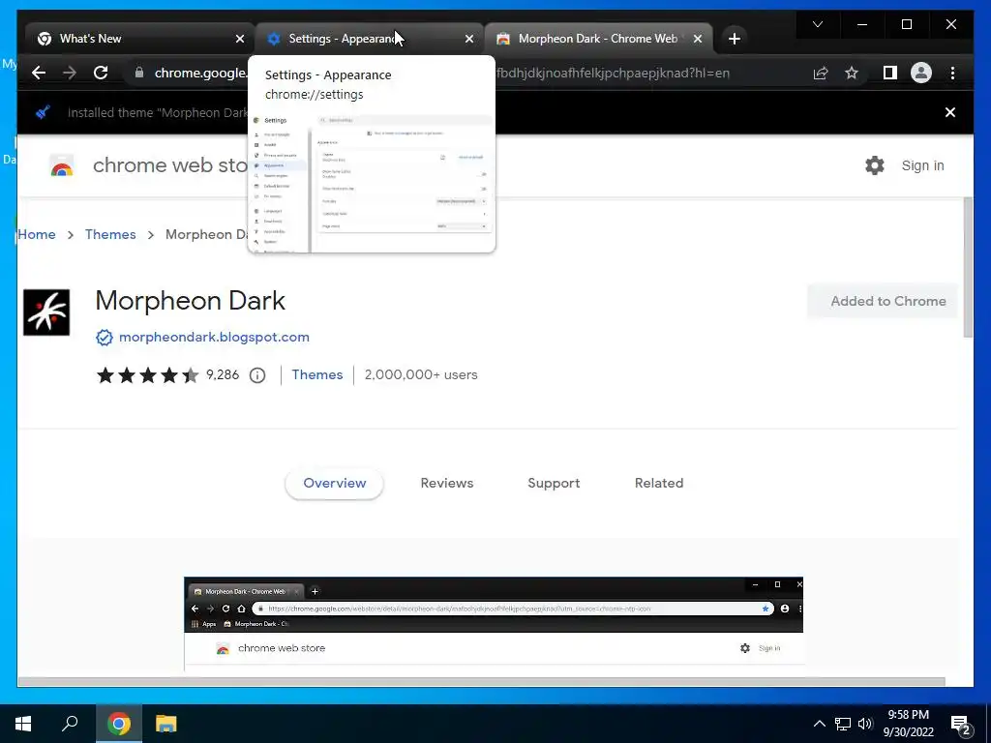
Task: Click the 2,000,000+ users text
Action: pos(421,374)
